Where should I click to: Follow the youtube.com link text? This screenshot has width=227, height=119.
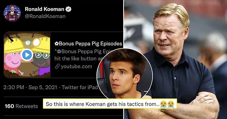[76, 66]
